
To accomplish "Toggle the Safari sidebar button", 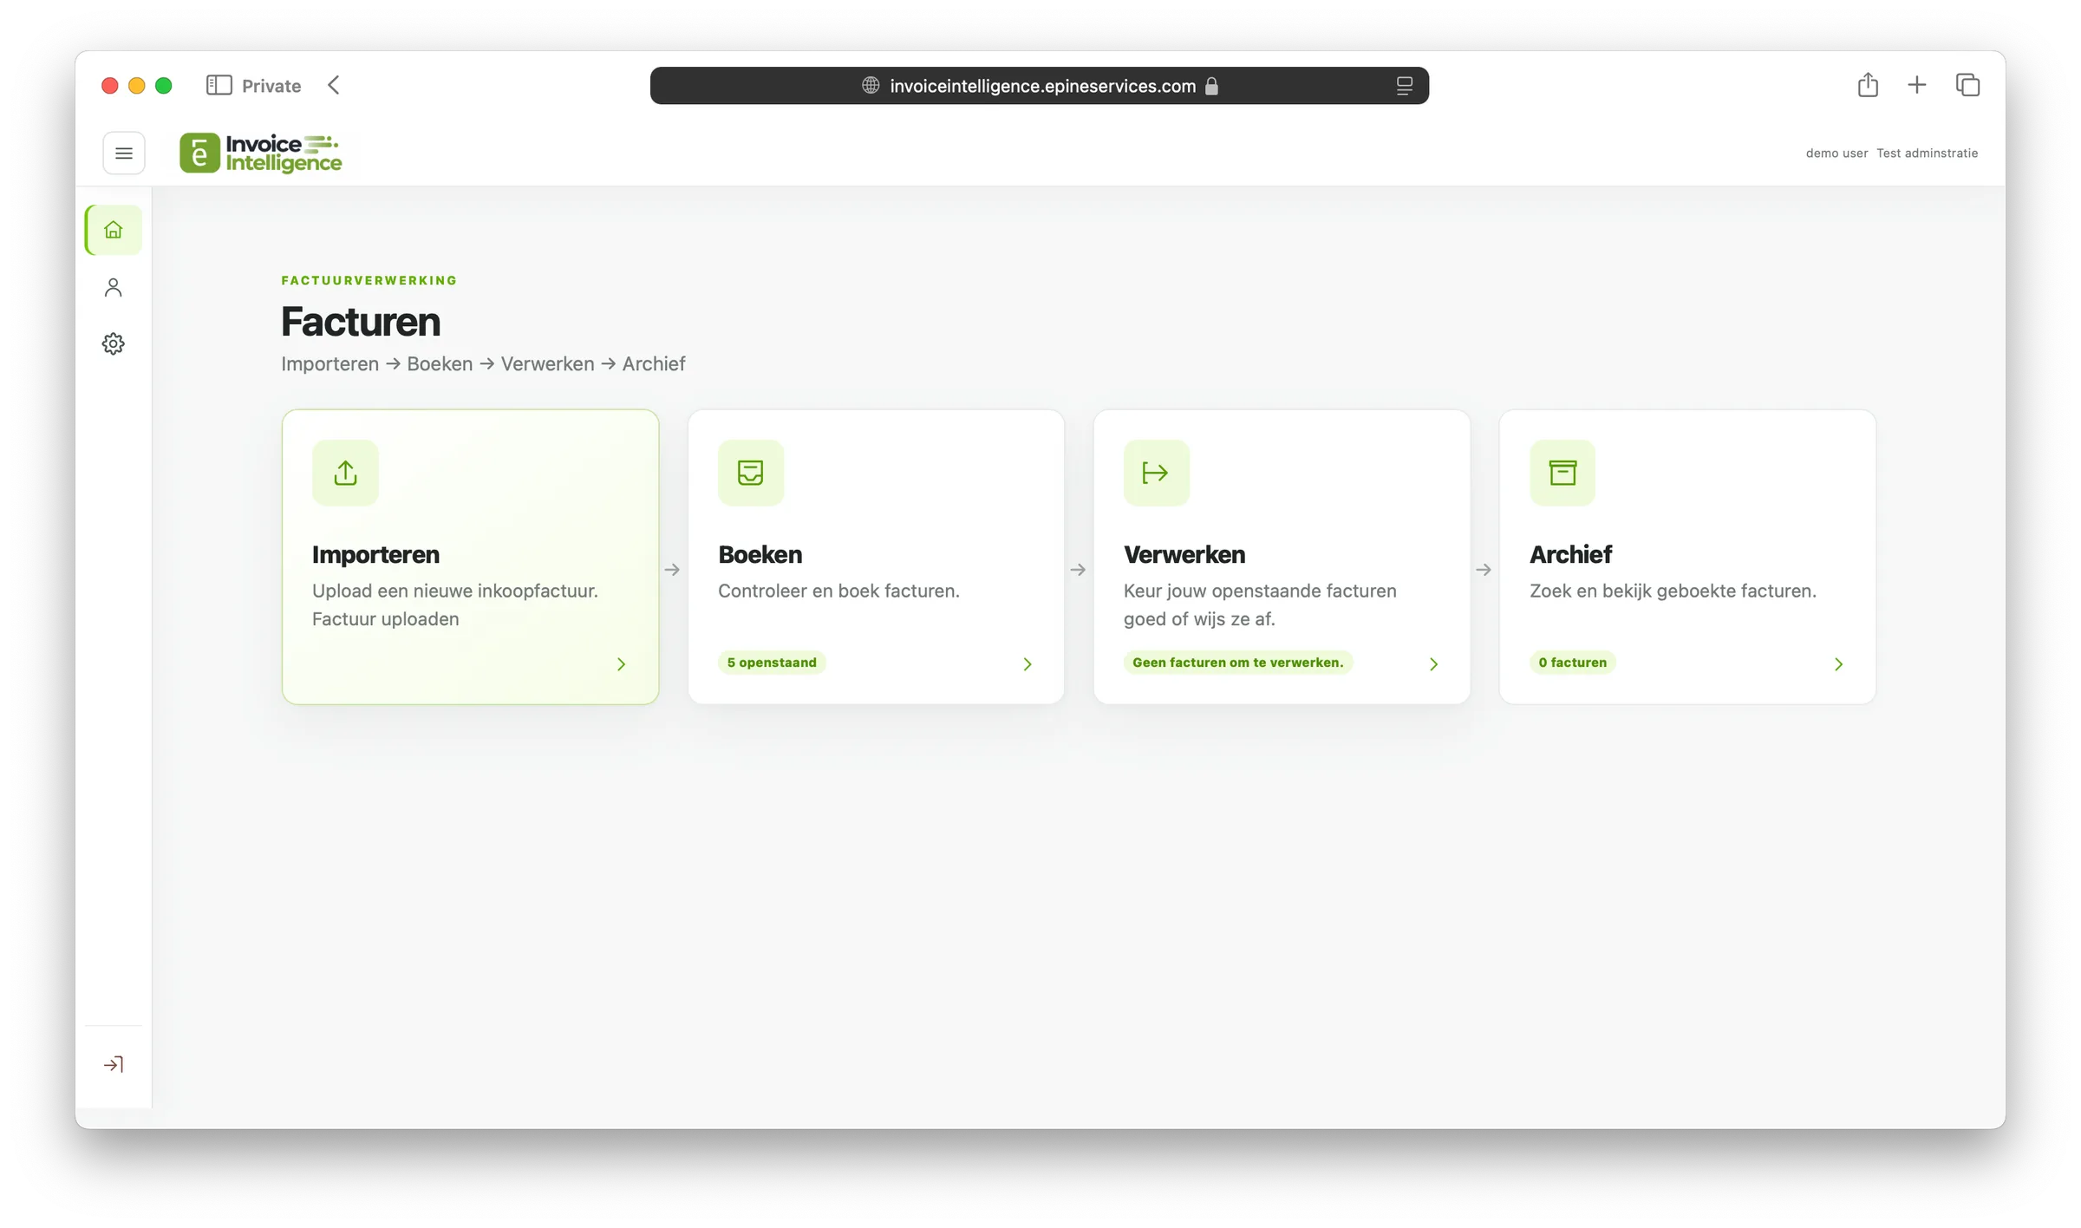I will (x=219, y=85).
